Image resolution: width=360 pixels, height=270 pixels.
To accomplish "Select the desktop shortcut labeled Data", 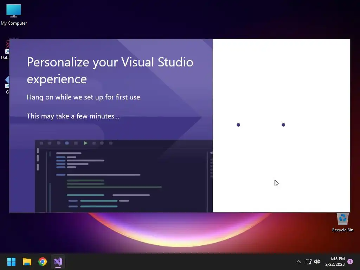I will pyautogui.click(x=5, y=49).
